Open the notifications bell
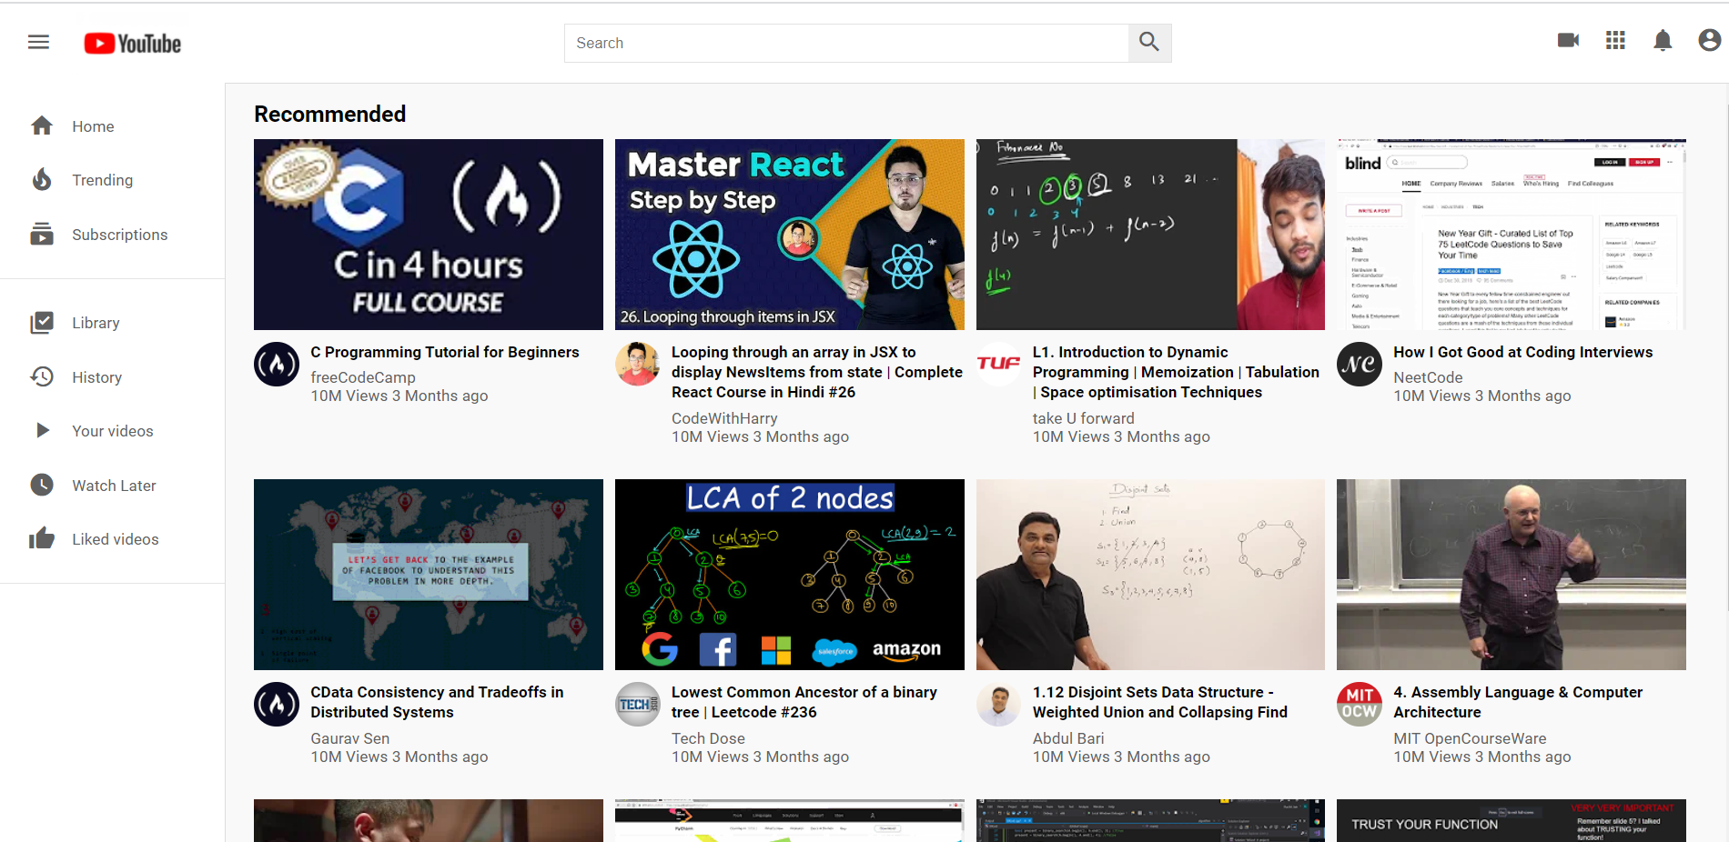Image resolution: width=1729 pixels, height=842 pixels. coord(1663,40)
